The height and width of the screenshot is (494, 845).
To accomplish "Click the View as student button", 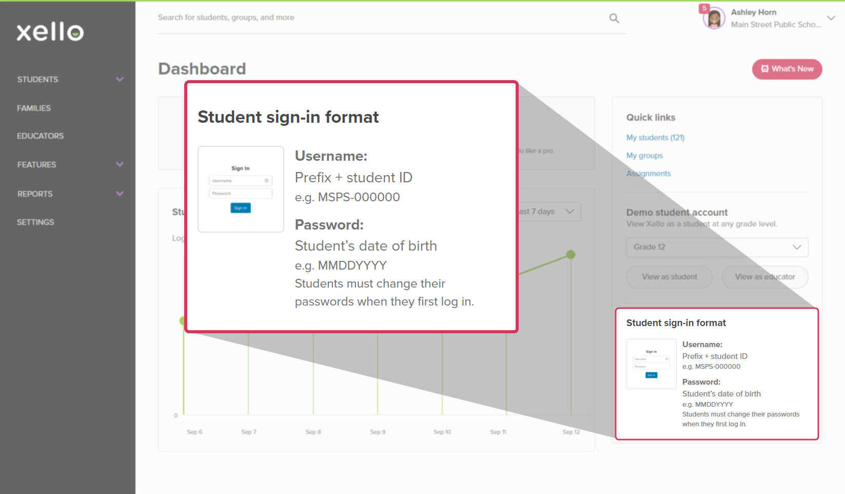I will tap(669, 277).
